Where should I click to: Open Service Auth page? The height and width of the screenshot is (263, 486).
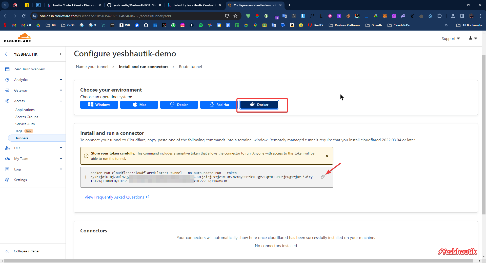tap(25, 124)
